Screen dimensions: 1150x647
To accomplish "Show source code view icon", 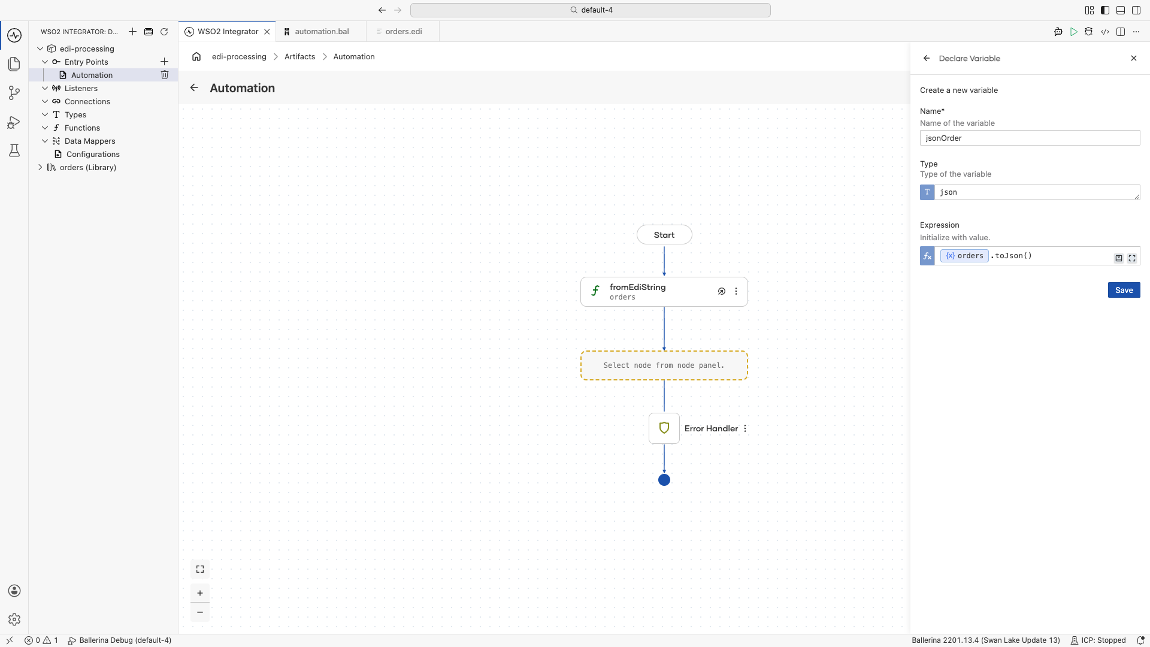I will click(x=1105, y=32).
